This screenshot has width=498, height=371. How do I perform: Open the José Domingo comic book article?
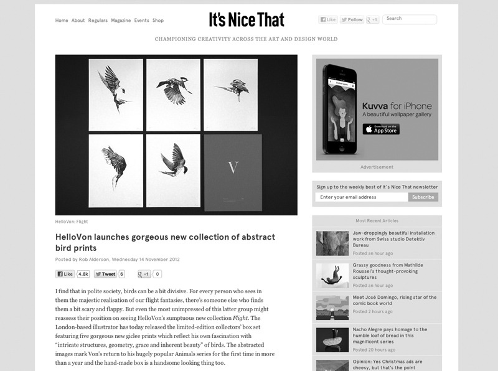tap(395, 300)
